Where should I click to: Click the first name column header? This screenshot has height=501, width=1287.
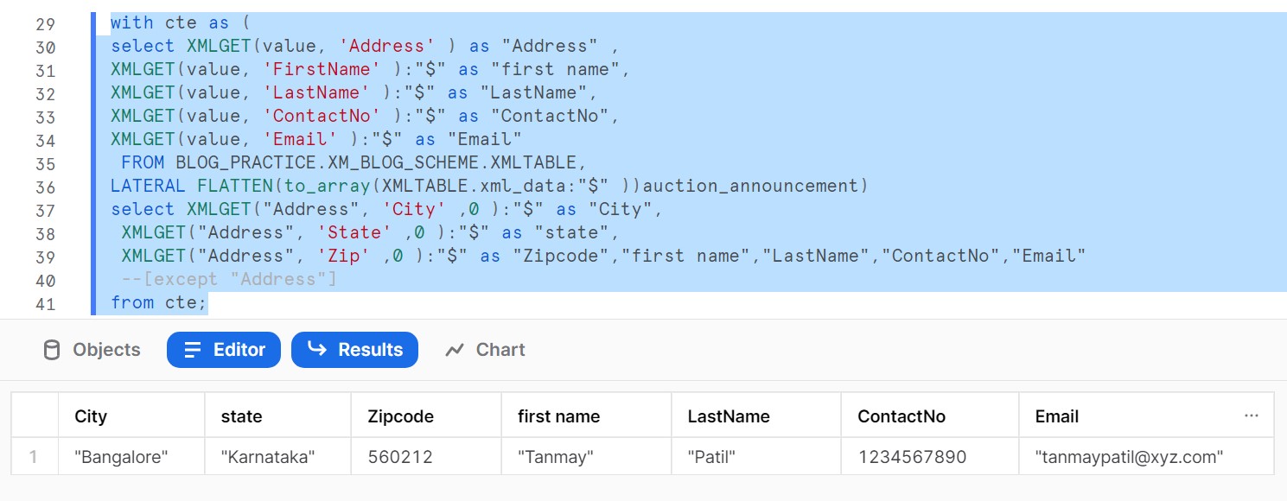pyautogui.click(x=558, y=416)
